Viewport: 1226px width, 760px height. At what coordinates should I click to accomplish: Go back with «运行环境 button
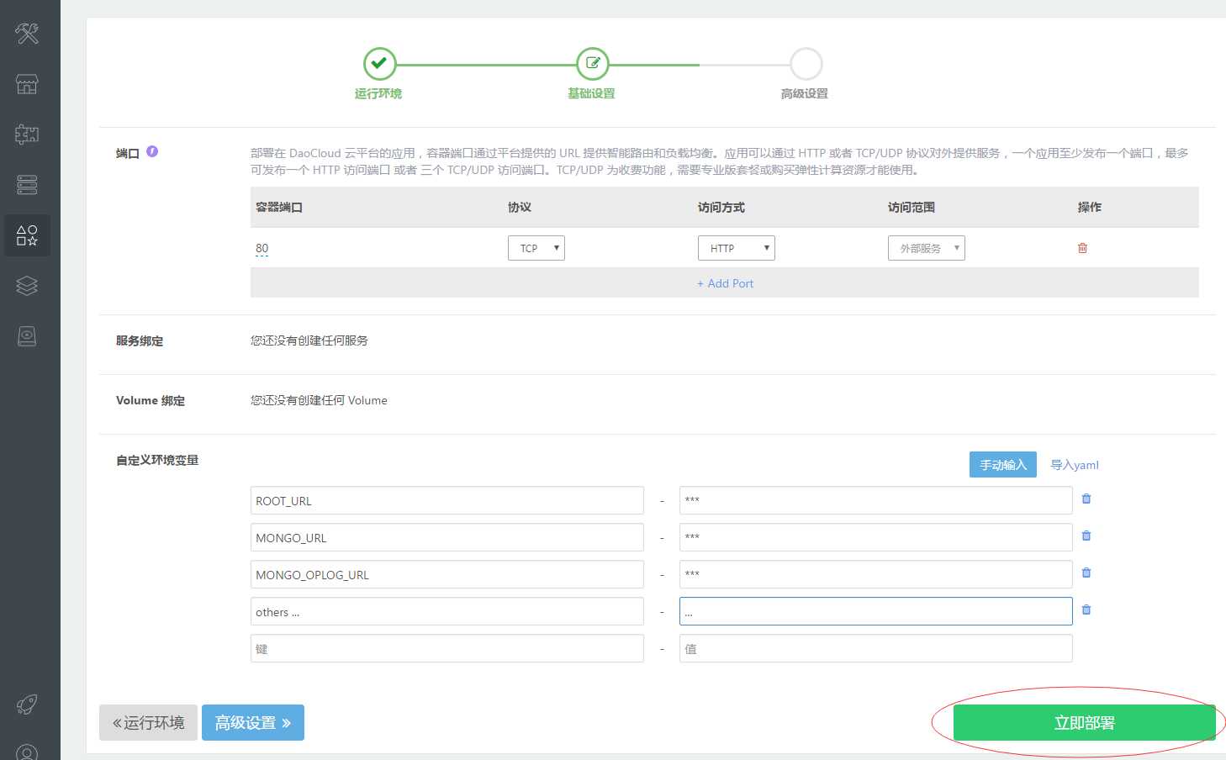point(148,723)
